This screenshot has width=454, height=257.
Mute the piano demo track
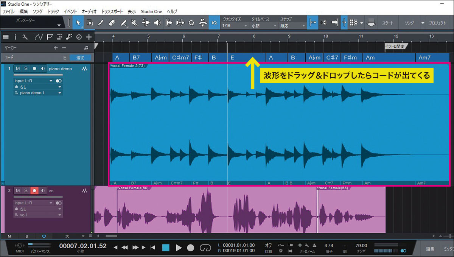[17, 68]
